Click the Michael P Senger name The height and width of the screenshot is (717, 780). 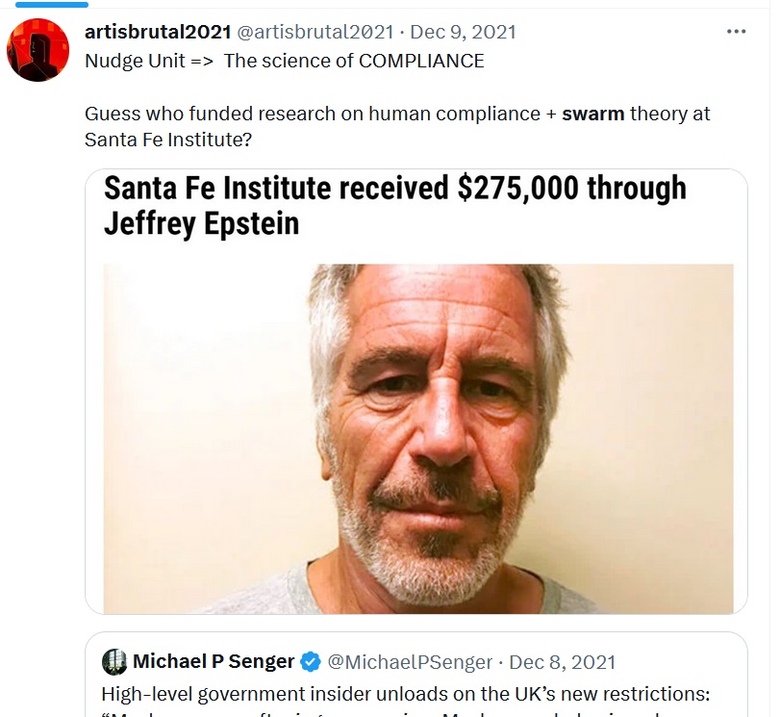pyautogui.click(x=214, y=662)
